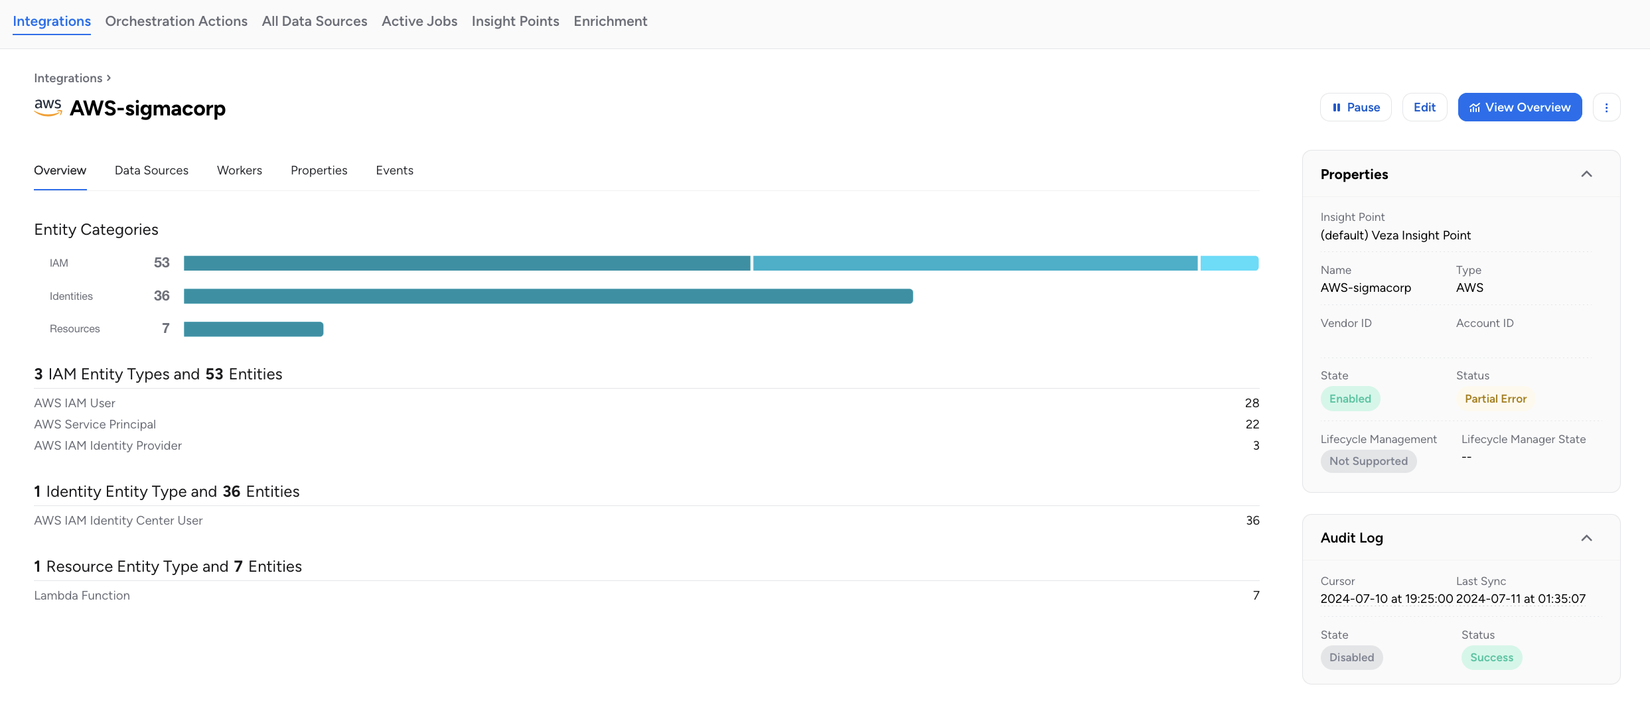This screenshot has height=715, width=1650.
Task: Open the Properties sub-tab
Action: [319, 170]
